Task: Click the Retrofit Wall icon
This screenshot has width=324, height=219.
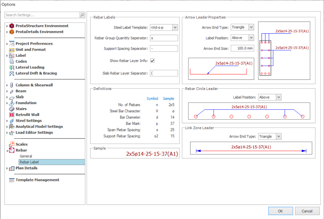Action: tap(12, 115)
